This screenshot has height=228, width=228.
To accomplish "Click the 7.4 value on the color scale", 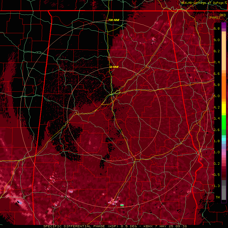I will coord(217,62).
